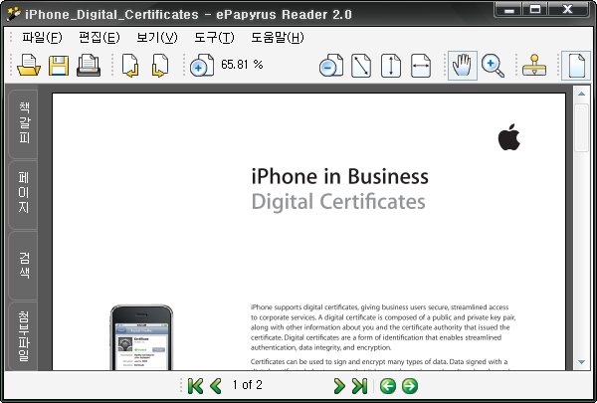Open a file with the folder icon
597x403 pixels.
tap(29, 65)
